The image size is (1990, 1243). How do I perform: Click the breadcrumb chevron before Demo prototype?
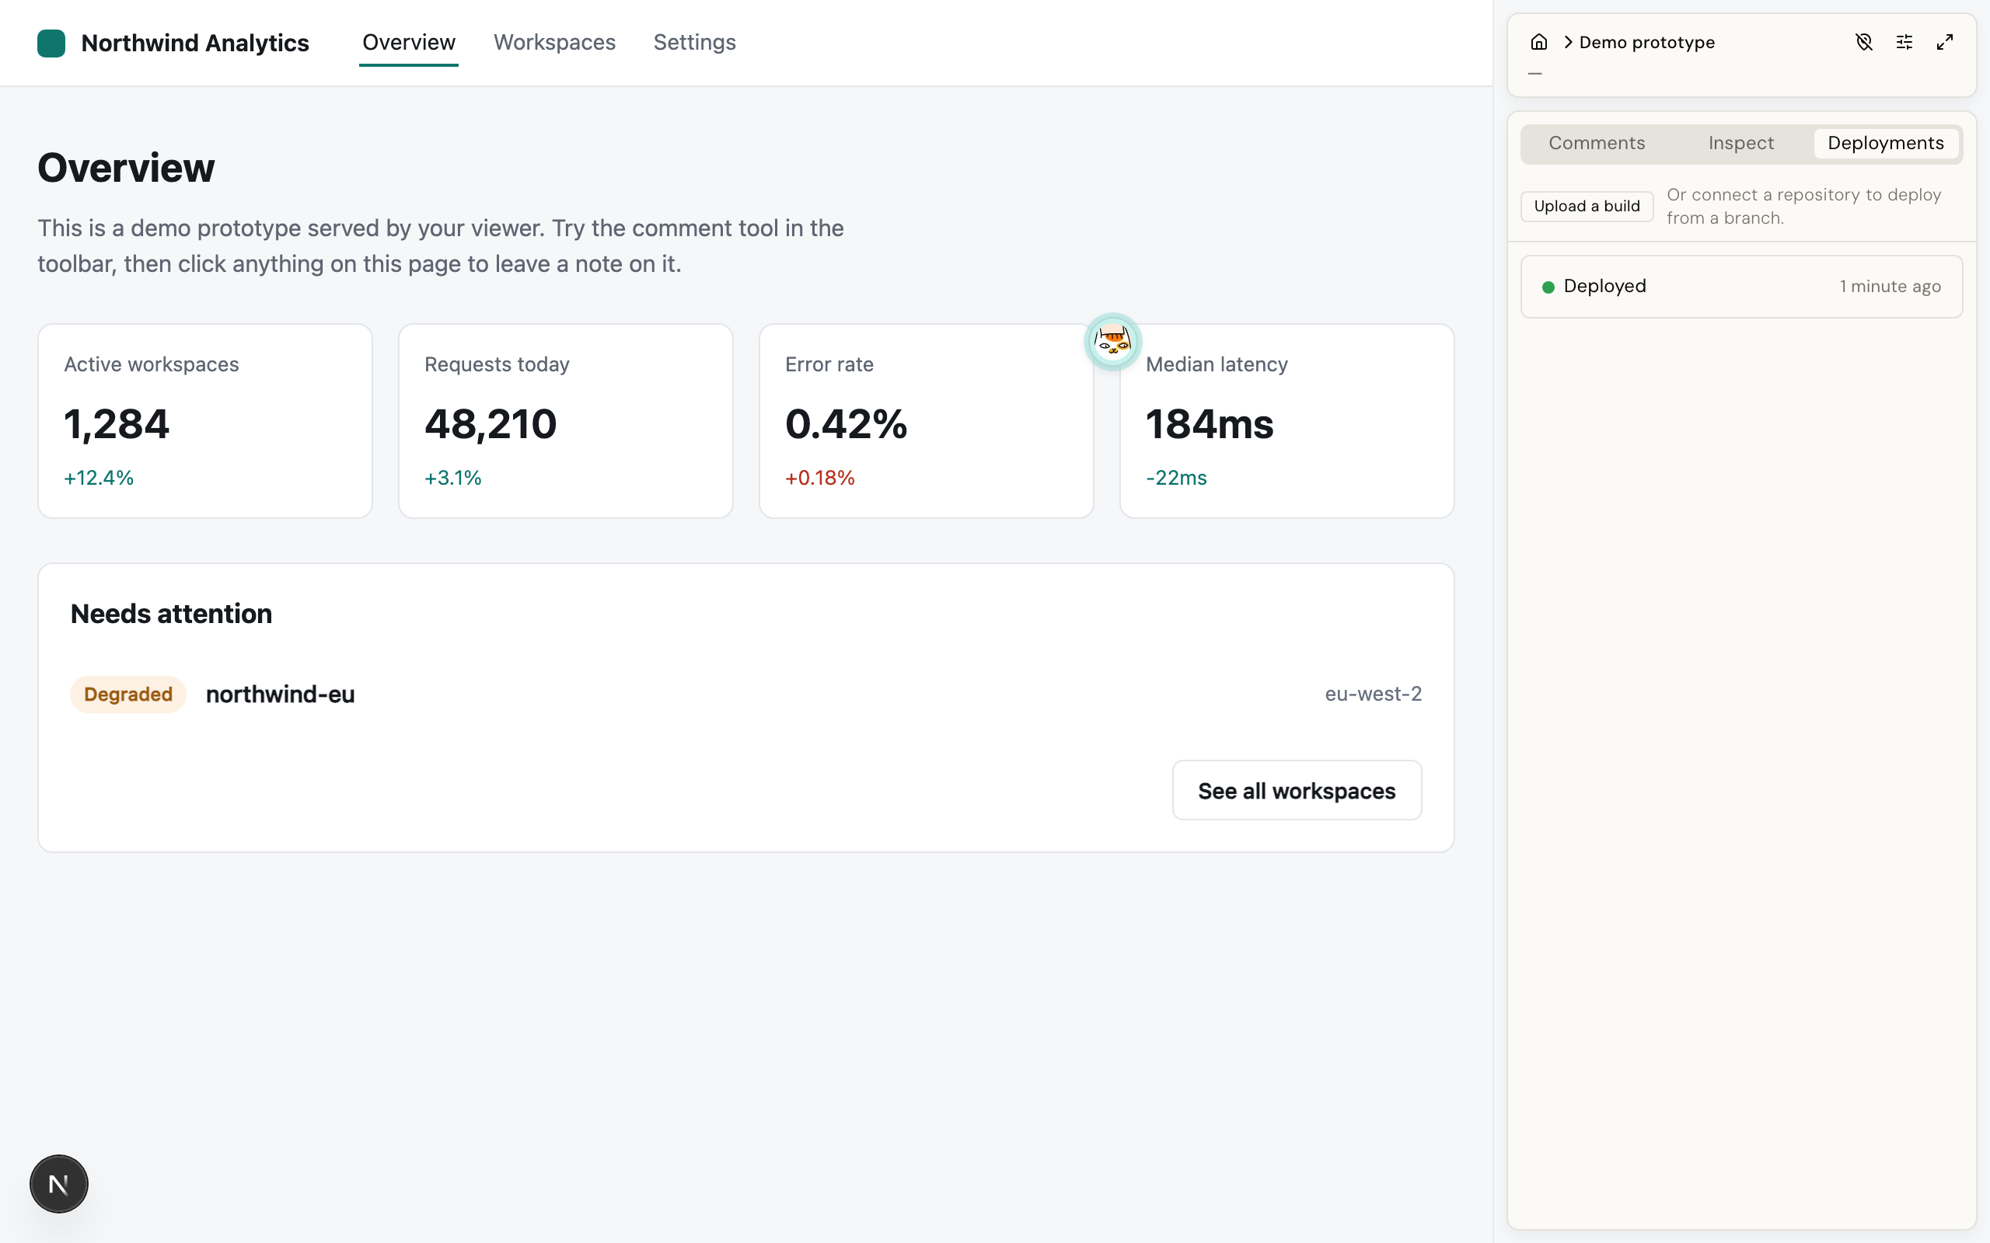tap(1567, 42)
